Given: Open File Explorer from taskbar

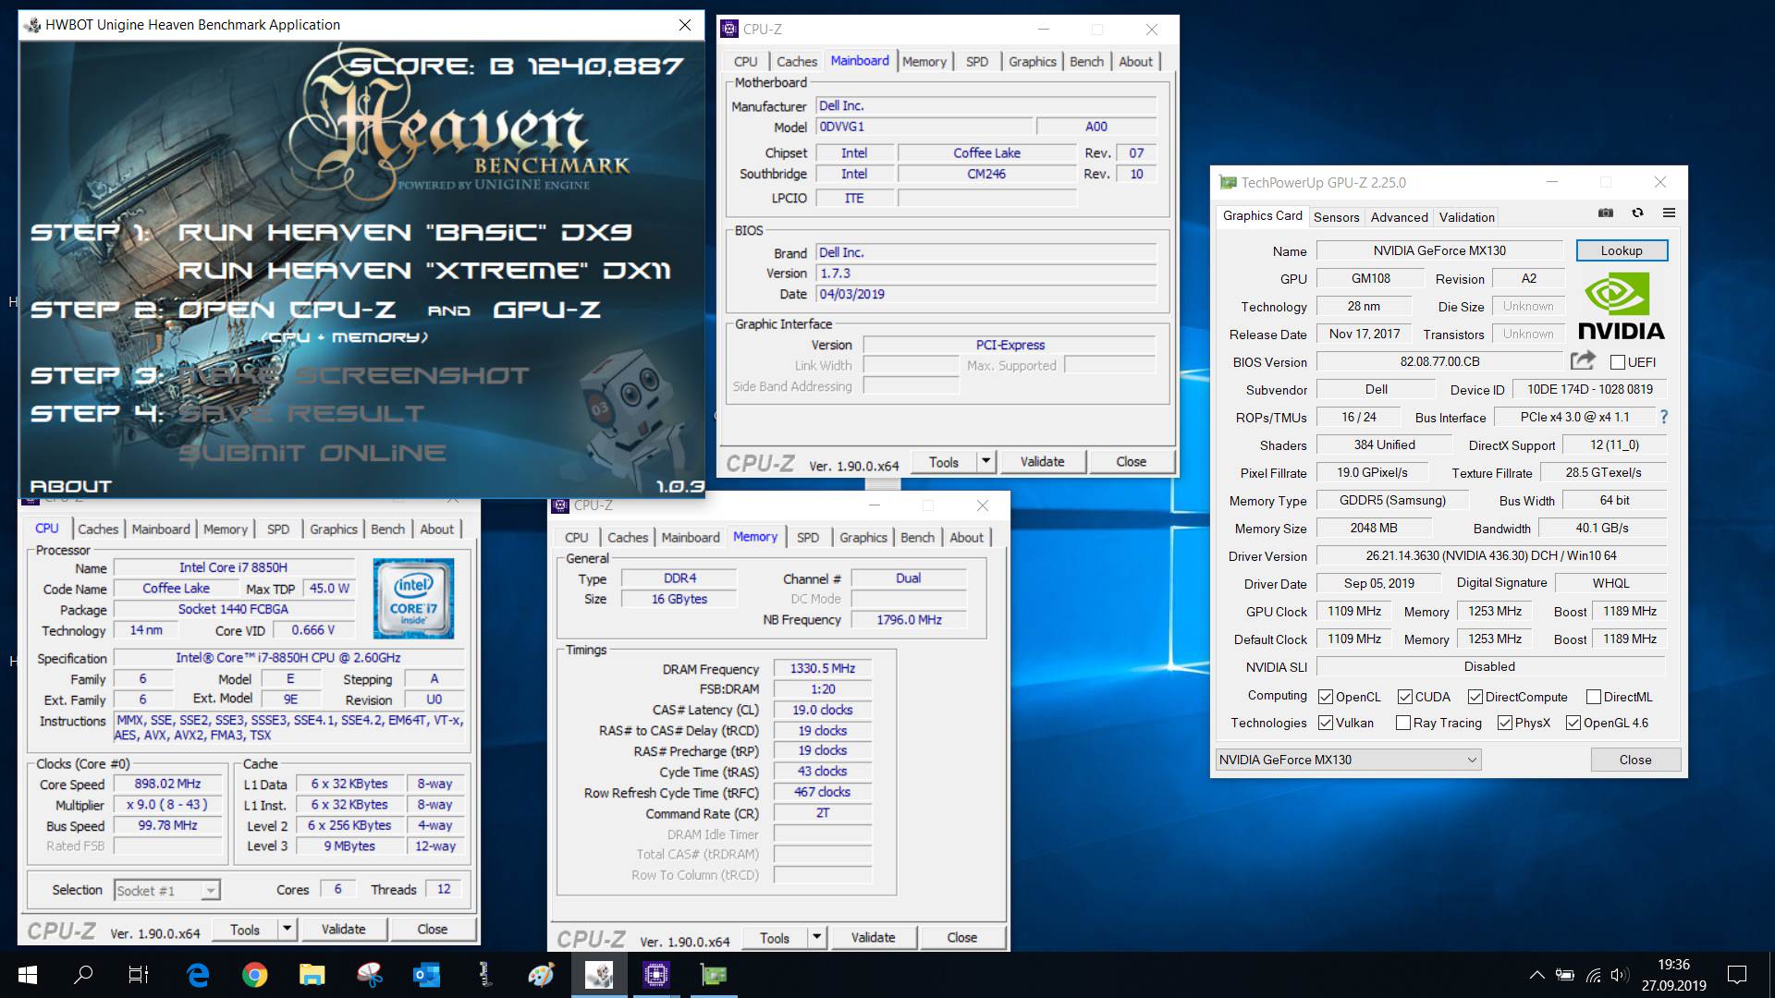Looking at the screenshot, I should click(312, 975).
